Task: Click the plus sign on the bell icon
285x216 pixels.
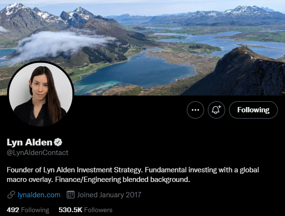Action: [219, 107]
